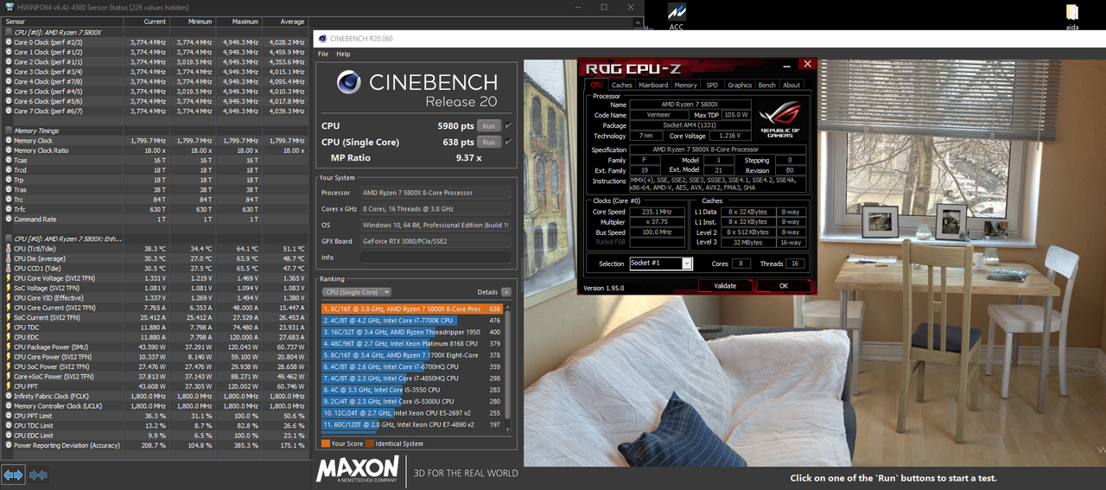
Task: Select the CPU tab in CPU-Z
Action: [x=596, y=85]
